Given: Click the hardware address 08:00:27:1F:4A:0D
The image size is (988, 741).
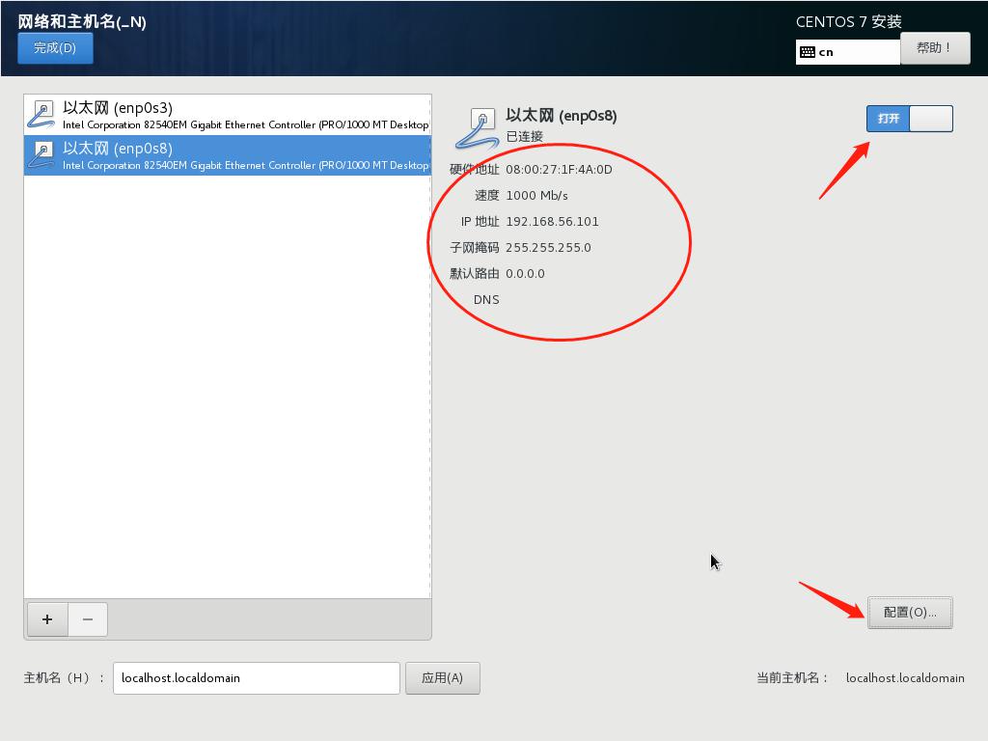Looking at the screenshot, I should [x=559, y=170].
